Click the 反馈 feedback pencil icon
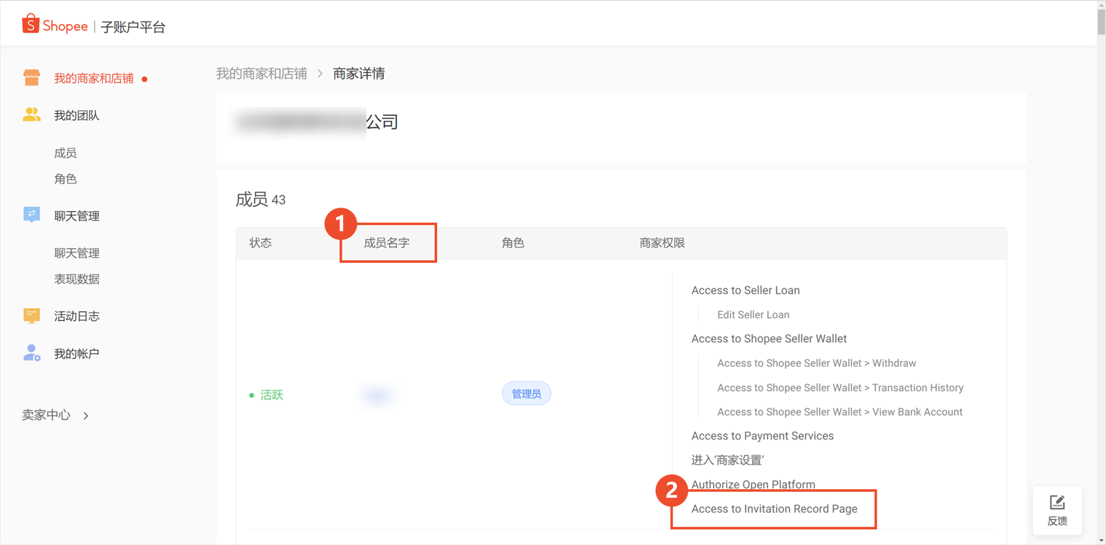The height and width of the screenshot is (545, 1106). (1057, 502)
